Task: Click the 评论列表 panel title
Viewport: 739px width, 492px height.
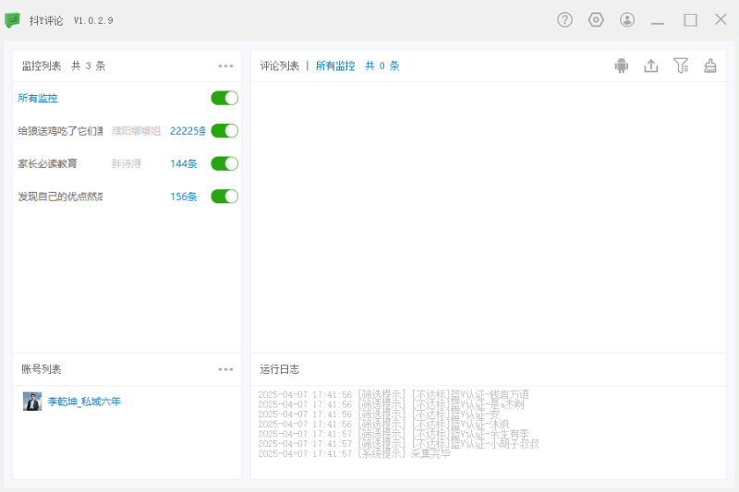Action: coord(280,66)
